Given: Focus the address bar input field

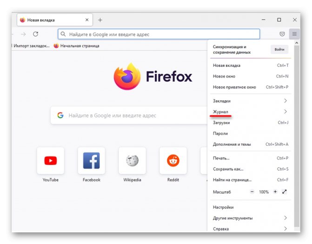Looking at the screenshot, I should click(159, 34).
